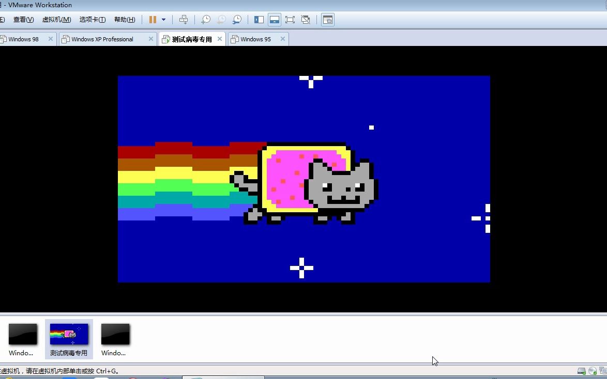607x379 pixels.
Task: Switch to the Windows 95 tab
Action: 255,39
